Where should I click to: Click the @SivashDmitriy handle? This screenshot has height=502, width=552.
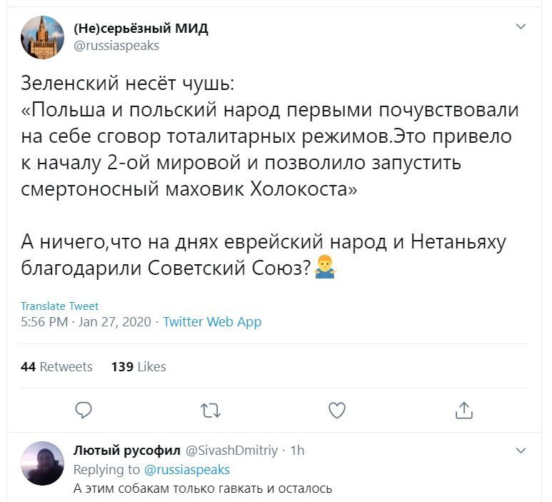point(231,451)
